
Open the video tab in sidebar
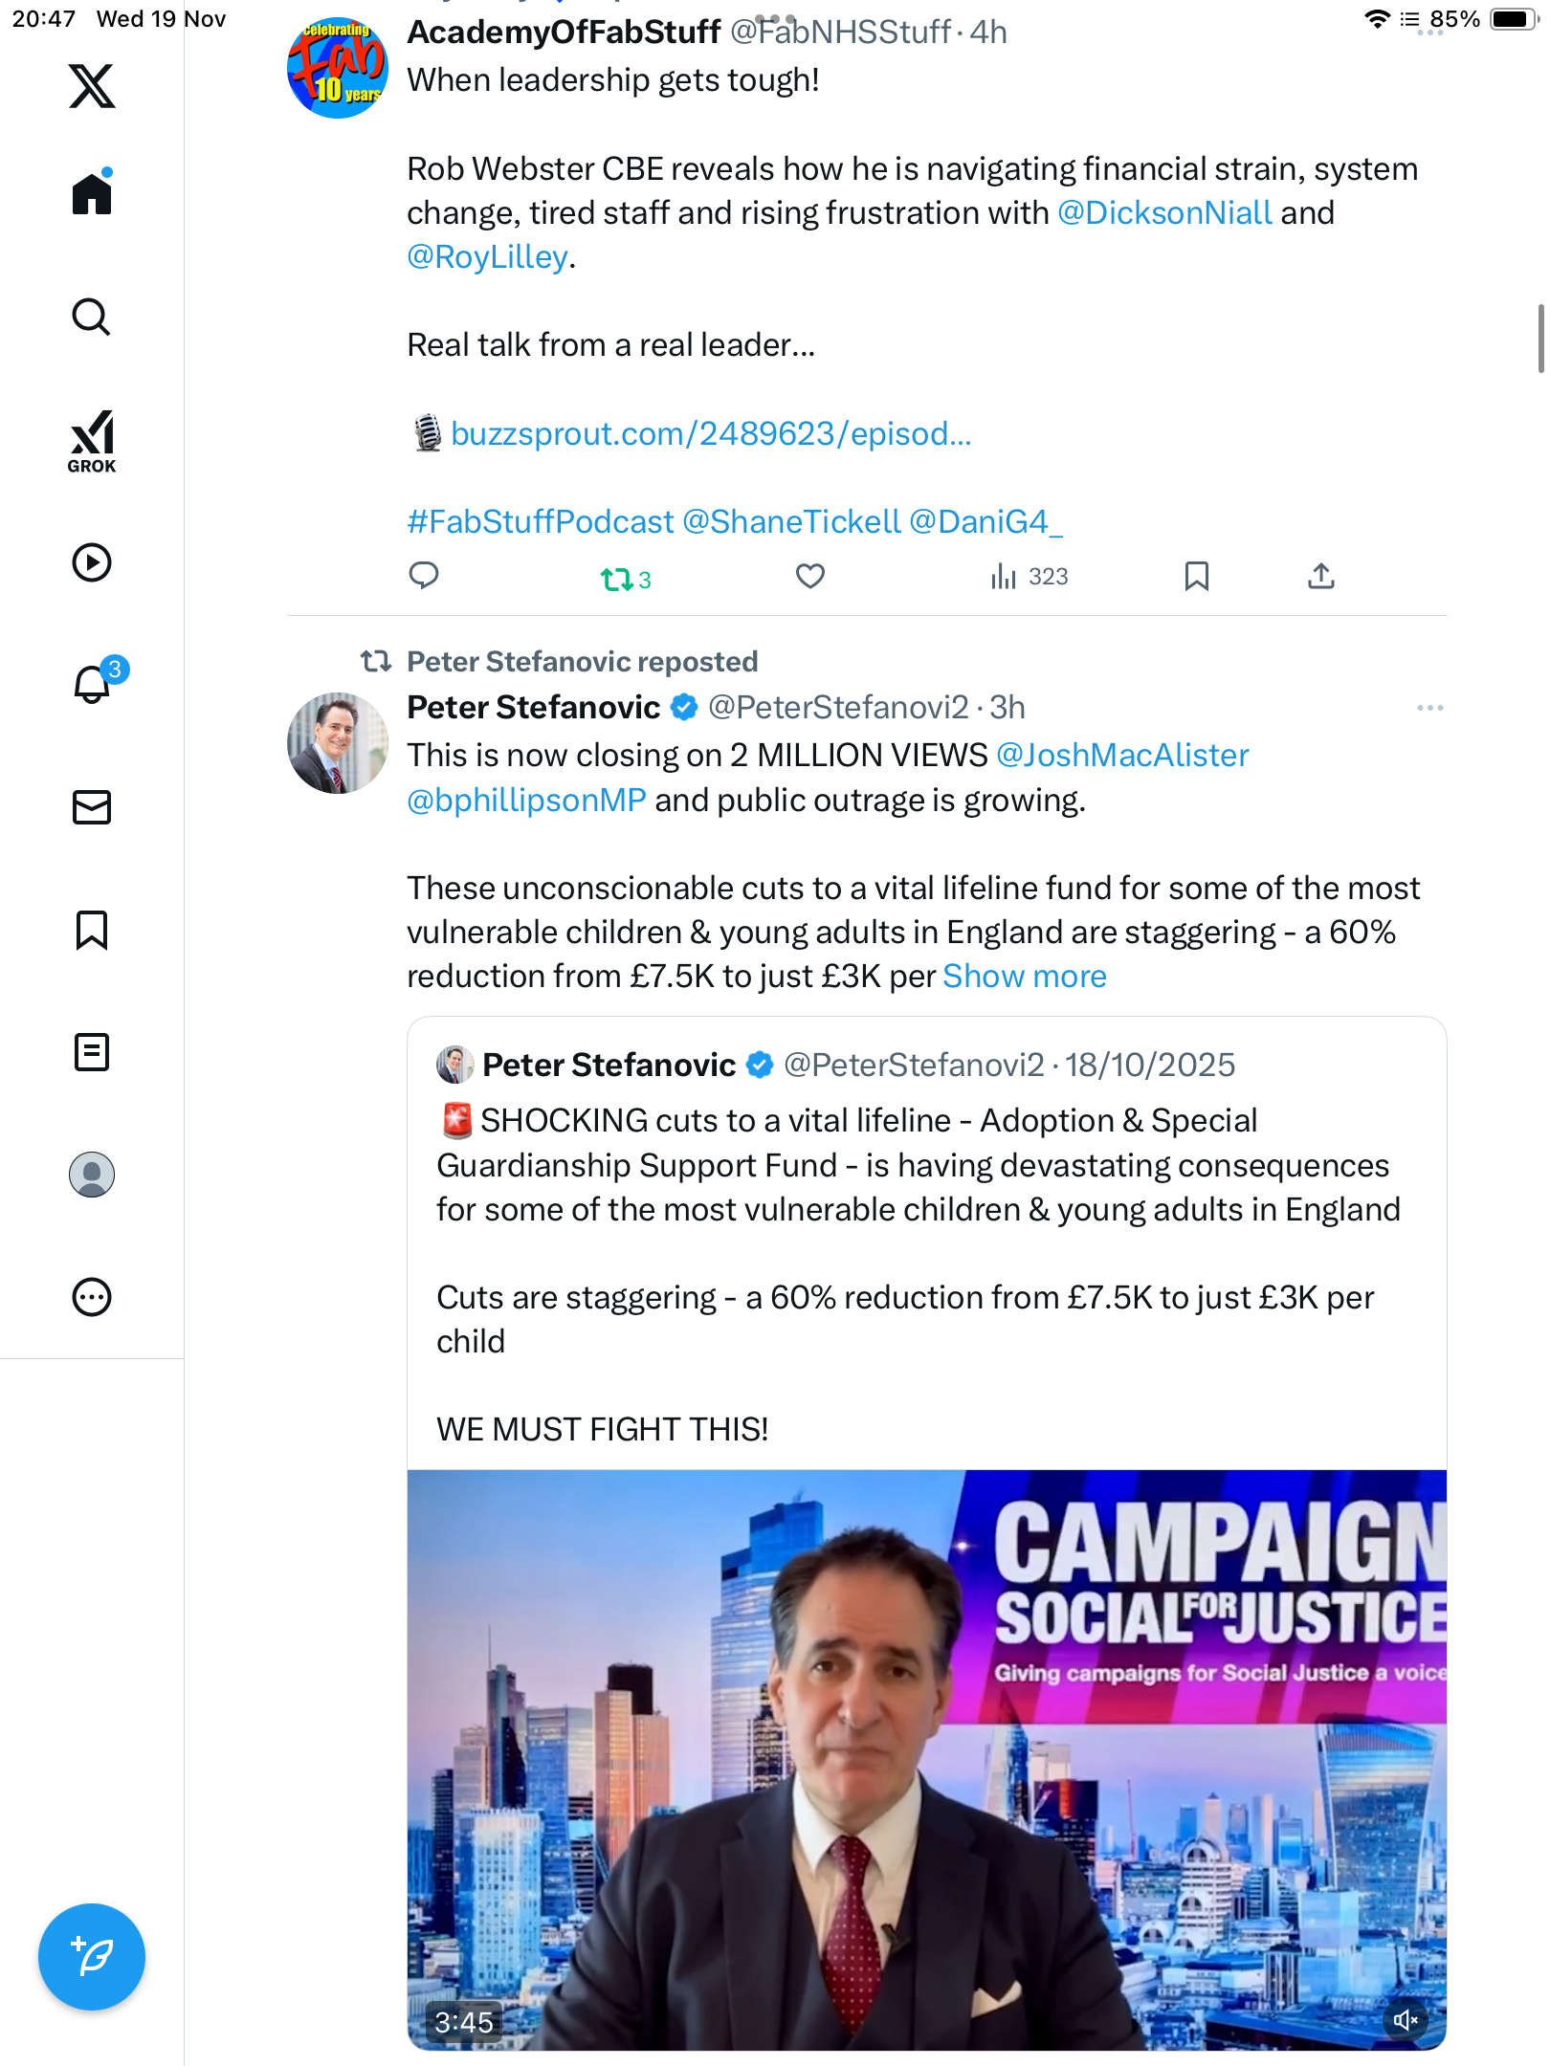92,562
